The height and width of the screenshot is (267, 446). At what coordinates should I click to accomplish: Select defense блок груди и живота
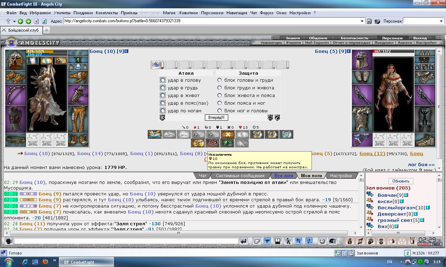coord(220,88)
